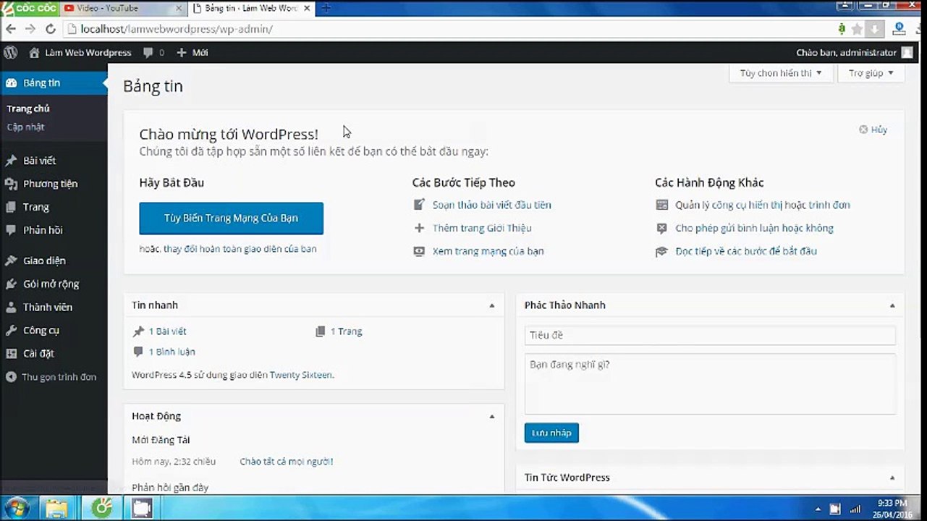The image size is (927, 521).
Task: Switch to the Video - YouTube browser tab
Action: 123,8
